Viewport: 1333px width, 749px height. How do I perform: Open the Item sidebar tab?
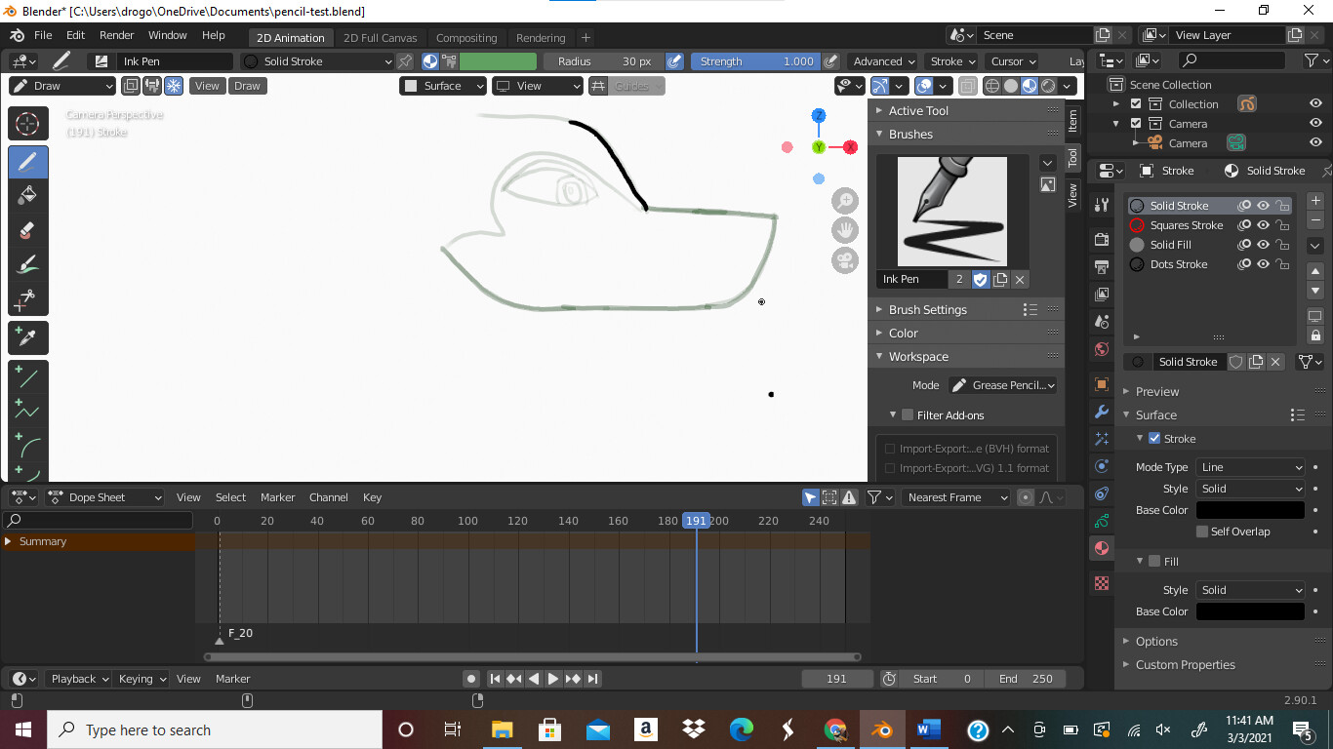click(x=1072, y=120)
